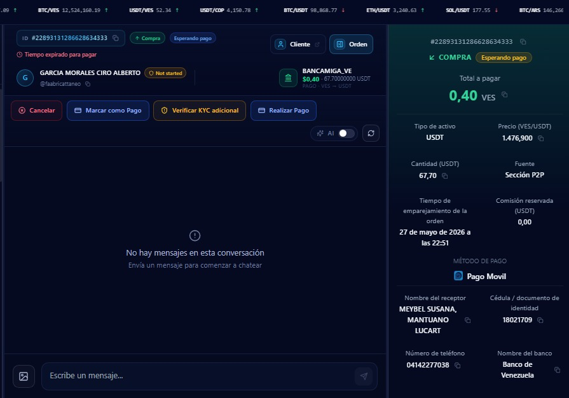Click the Pago Movil payment method text
This screenshot has height=398, width=569.
click(x=486, y=277)
